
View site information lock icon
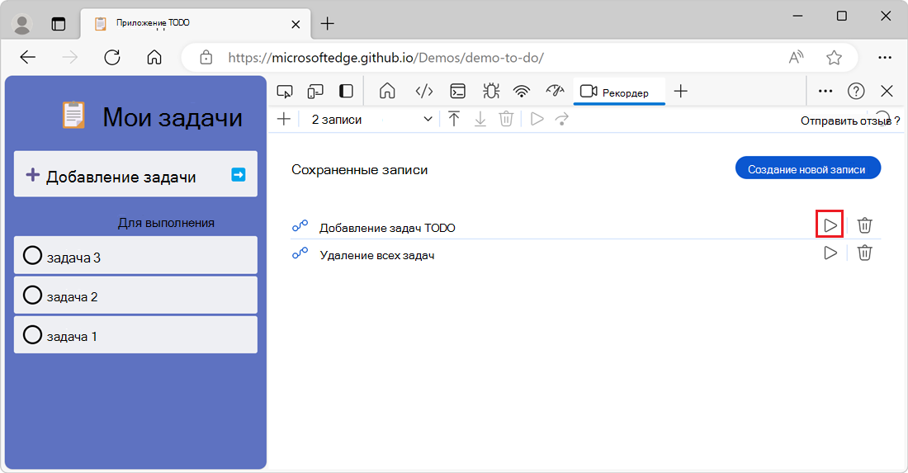tap(206, 57)
